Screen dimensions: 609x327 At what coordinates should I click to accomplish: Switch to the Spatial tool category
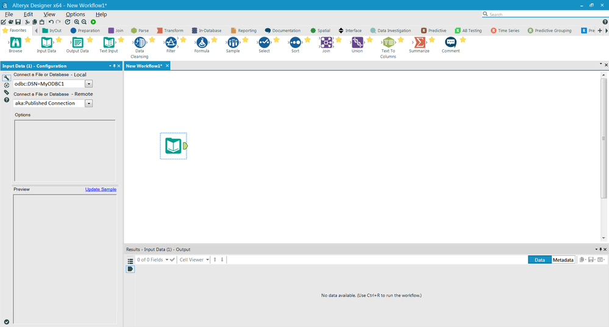click(x=321, y=30)
